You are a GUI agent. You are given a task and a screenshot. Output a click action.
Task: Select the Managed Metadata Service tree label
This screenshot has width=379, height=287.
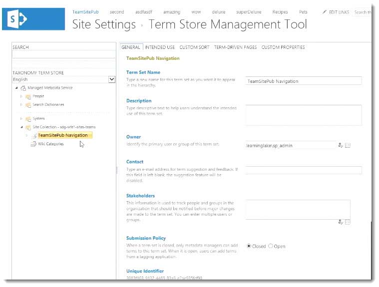[x=50, y=88]
